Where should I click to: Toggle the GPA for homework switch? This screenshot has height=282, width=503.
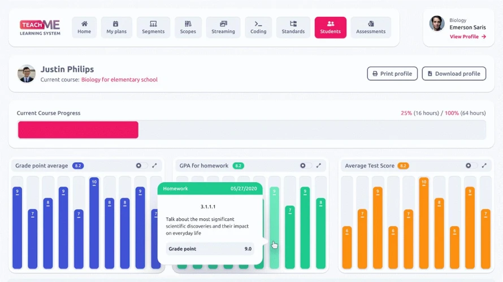click(306, 165)
